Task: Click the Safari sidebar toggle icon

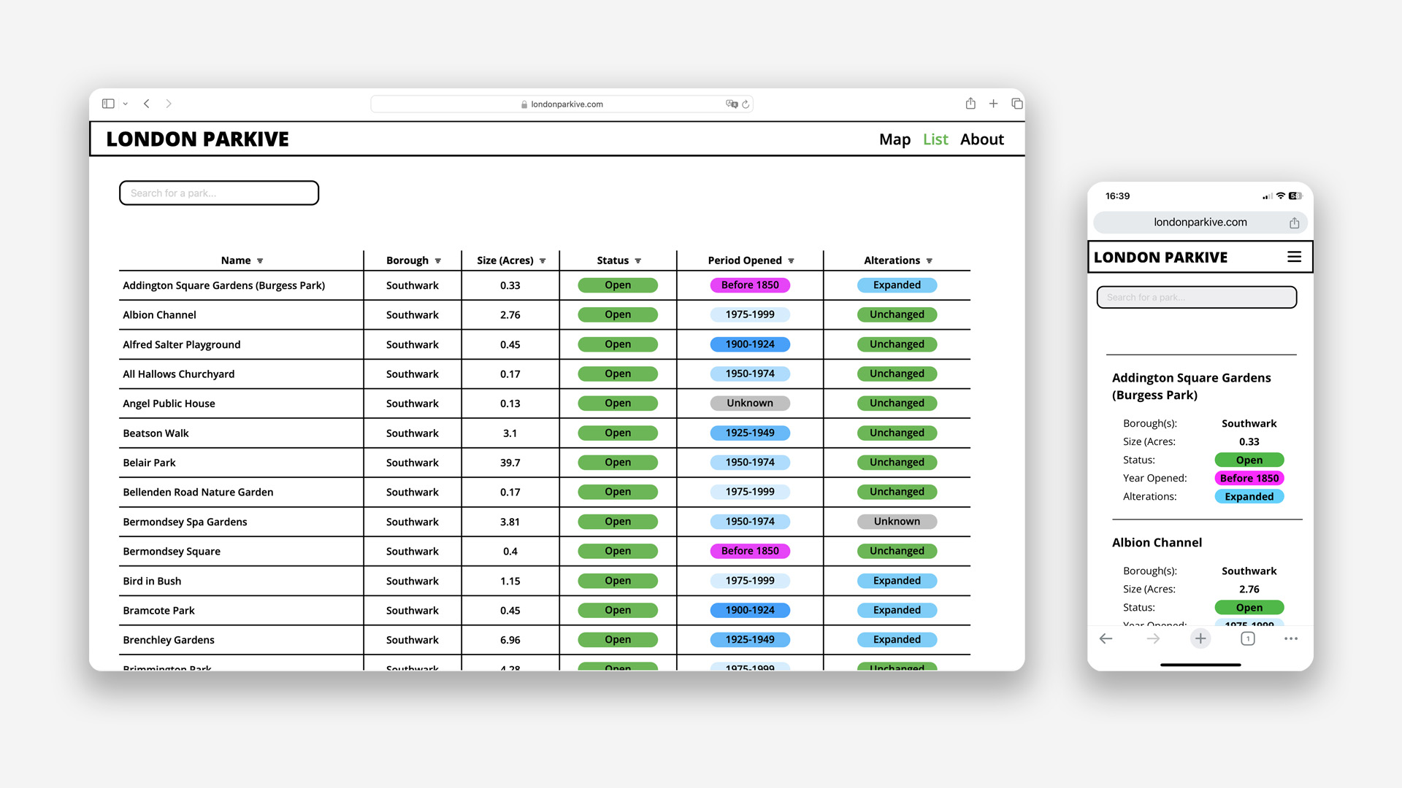Action: (108, 104)
